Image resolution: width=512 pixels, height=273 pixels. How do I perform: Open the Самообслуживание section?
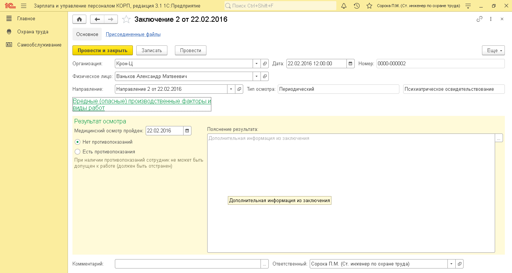click(39, 45)
